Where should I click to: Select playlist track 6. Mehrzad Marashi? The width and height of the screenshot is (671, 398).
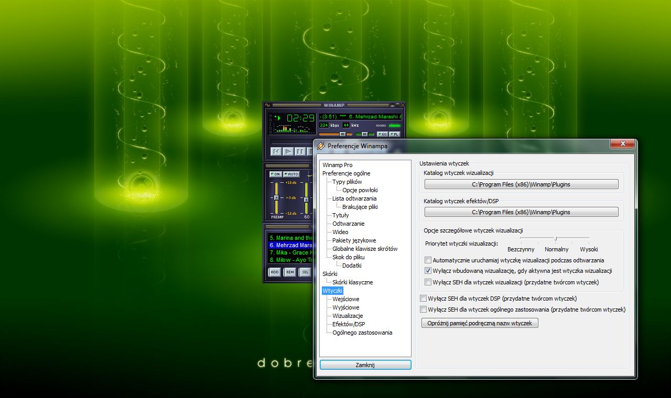click(x=291, y=245)
